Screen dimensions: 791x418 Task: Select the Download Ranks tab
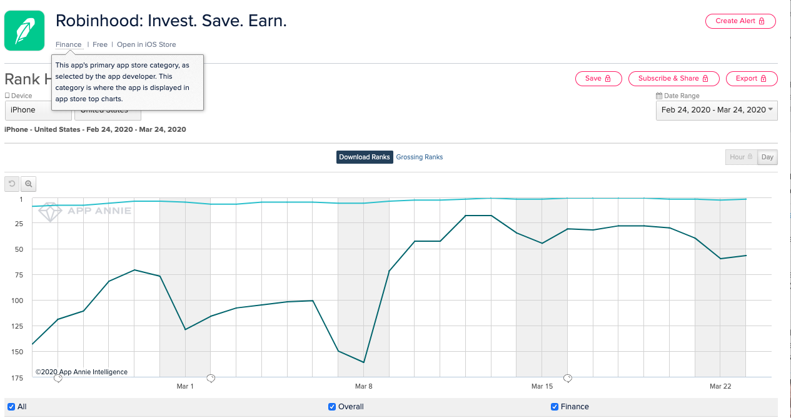[x=365, y=157]
